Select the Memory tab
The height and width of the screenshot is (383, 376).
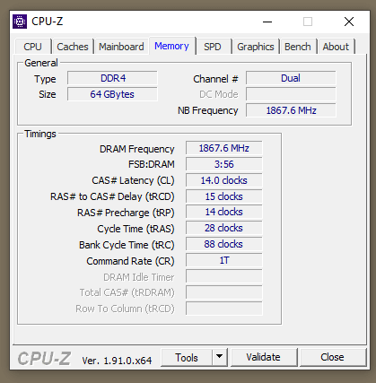171,46
